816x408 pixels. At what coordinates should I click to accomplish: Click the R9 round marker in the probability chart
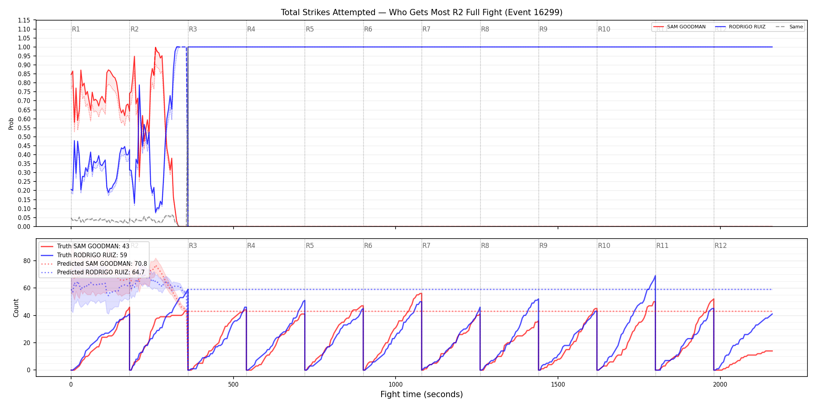(x=543, y=29)
